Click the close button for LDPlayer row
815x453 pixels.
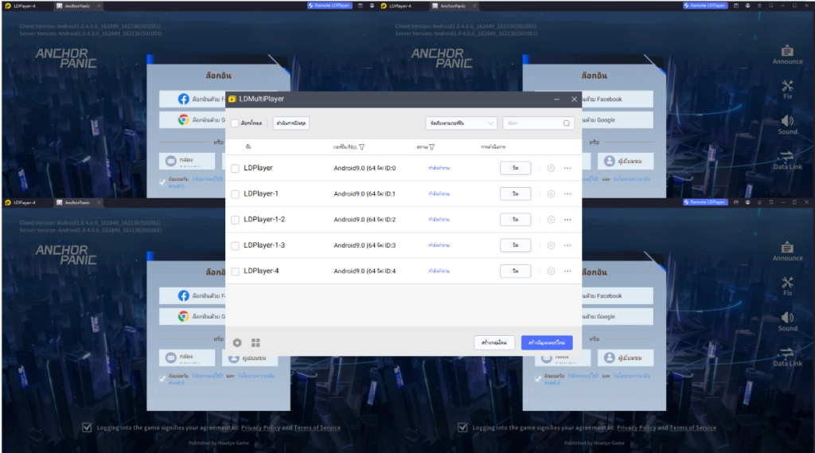[x=515, y=168]
